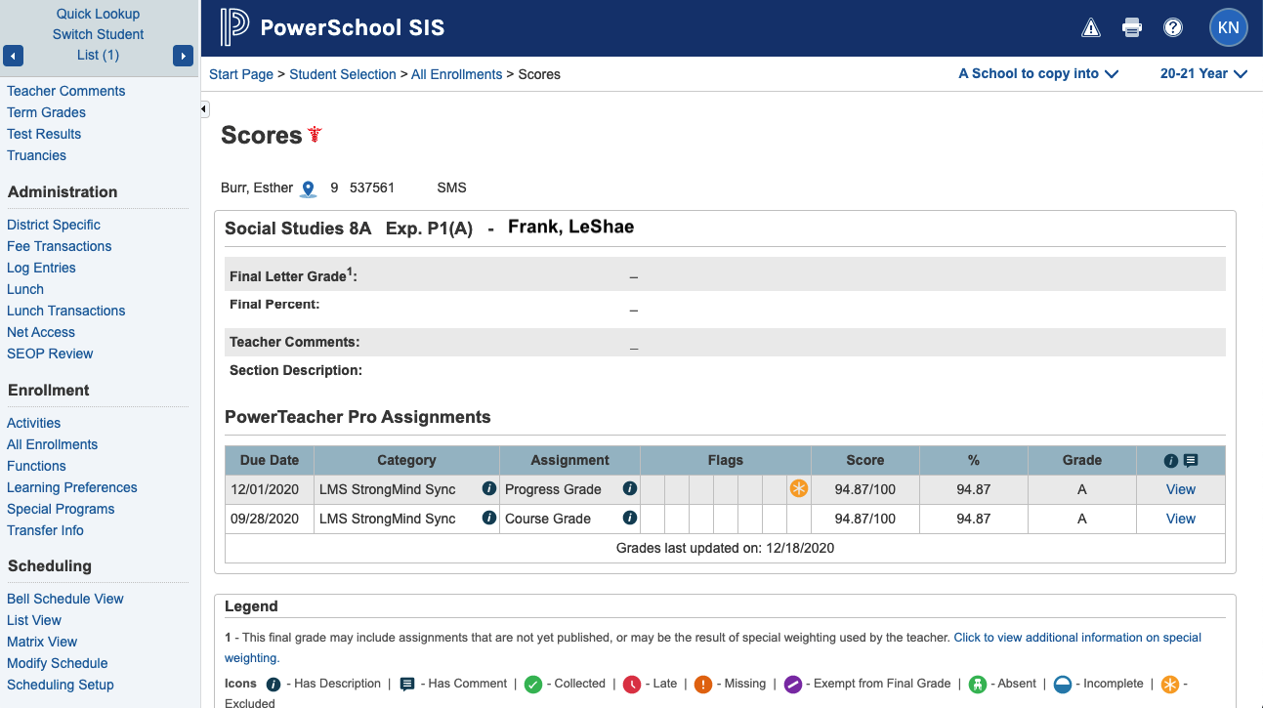Screen dimensions: 1263x708
Task: Open description icon for Progress Grade category
Action: coord(489,489)
